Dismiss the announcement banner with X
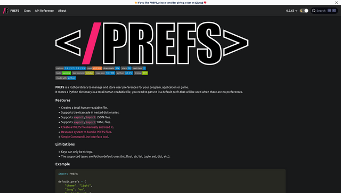Image resolution: width=341 pixels, height=193 pixels. point(336,3)
